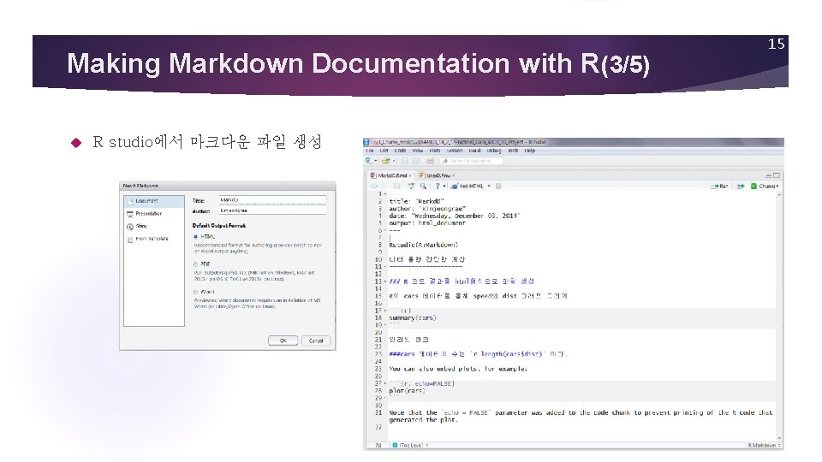The image size is (822, 462).
Task: Open the Plots menu in RStudio
Action: click(435, 151)
